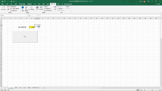Click the macro recording icon in status bar
Image resolution: width=162 pixels, height=91 pixels.
coord(8,90)
